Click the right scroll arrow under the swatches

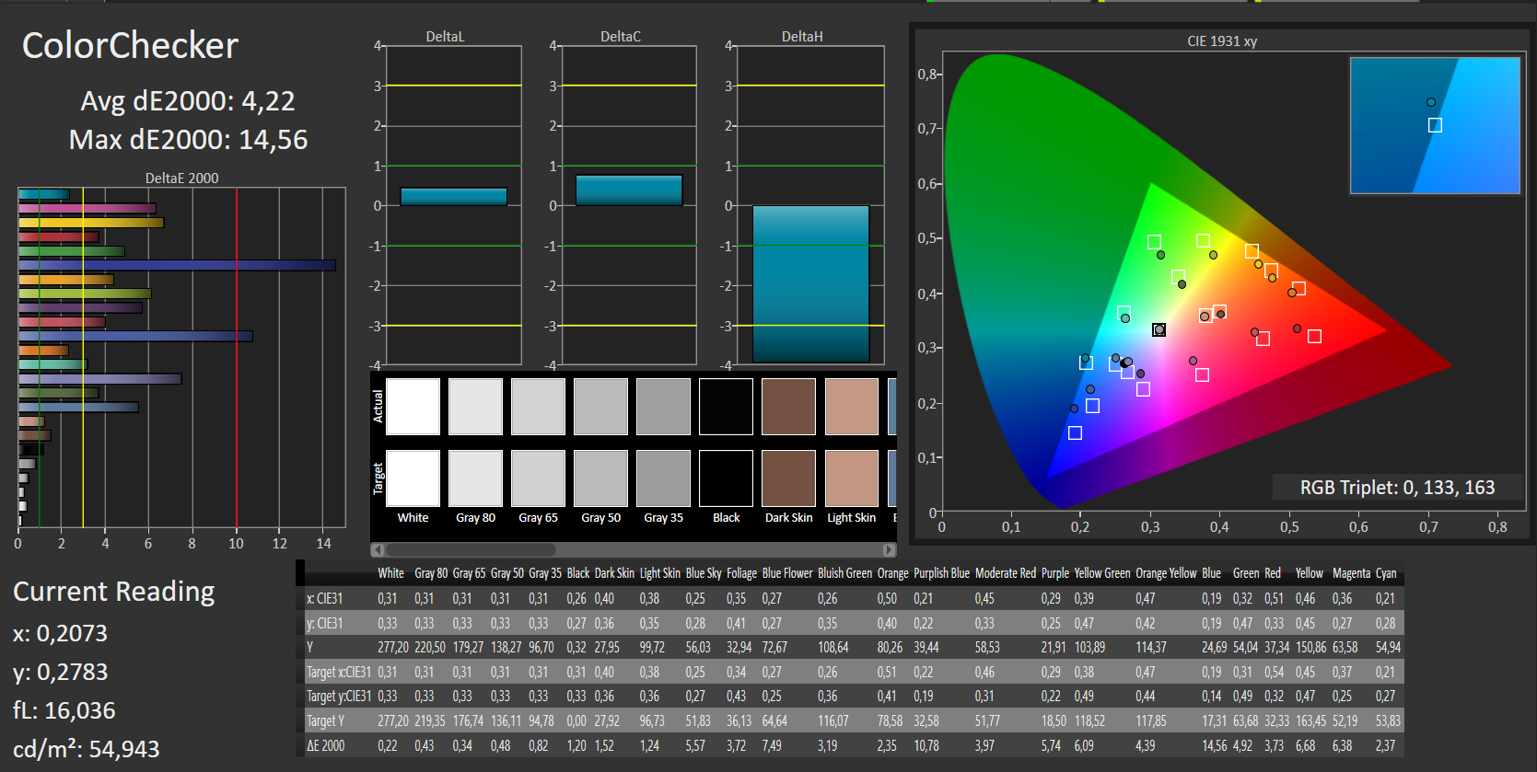click(889, 549)
